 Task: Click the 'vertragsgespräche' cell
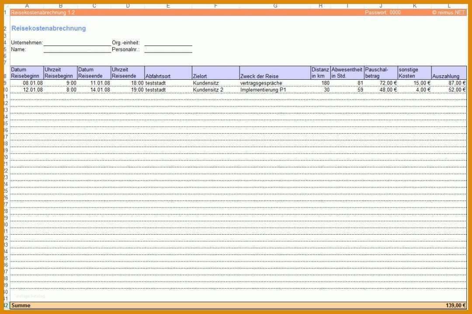(x=275, y=83)
